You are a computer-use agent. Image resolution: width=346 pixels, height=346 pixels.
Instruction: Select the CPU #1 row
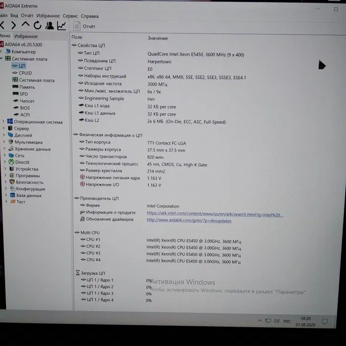pyautogui.click(x=161, y=240)
